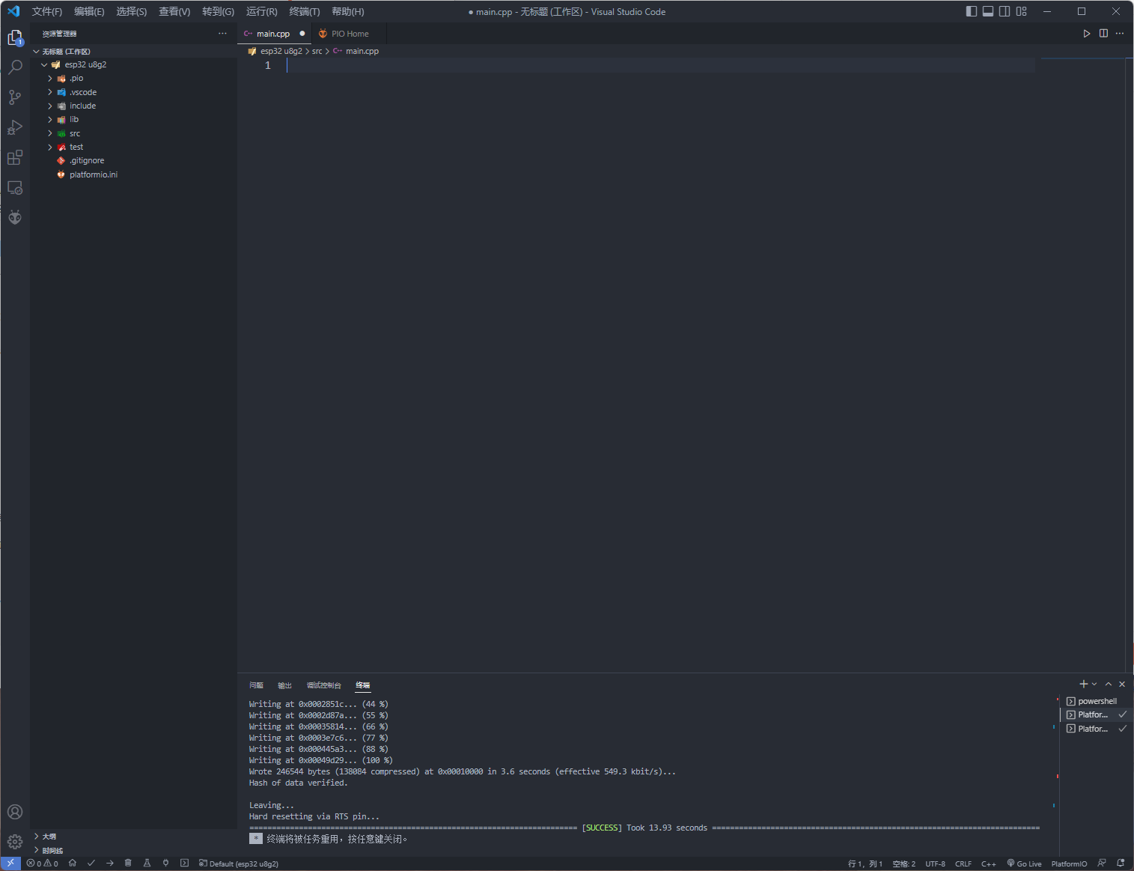The width and height of the screenshot is (1134, 871).
Task: Open platformio.ini from the file tree
Action: (94, 174)
